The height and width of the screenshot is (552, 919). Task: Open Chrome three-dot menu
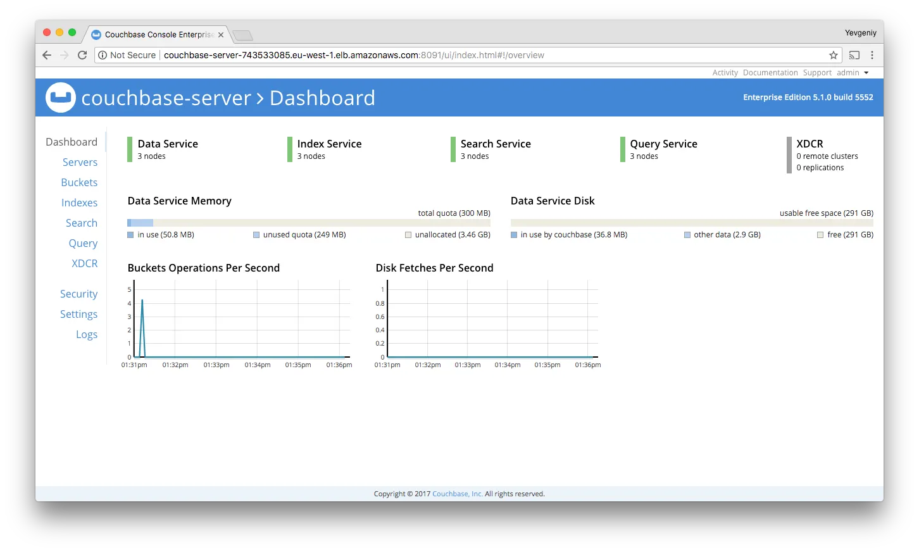tap(872, 55)
